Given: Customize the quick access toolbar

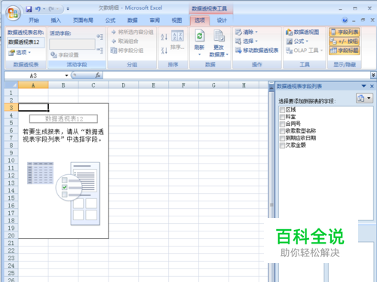Looking at the screenshot, I should pos(68,9).
